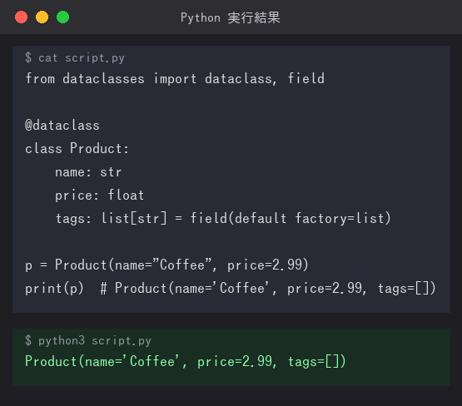
Task: Click the 'class Product:' line
Action: pyautogui.click(x=77, y=148)
